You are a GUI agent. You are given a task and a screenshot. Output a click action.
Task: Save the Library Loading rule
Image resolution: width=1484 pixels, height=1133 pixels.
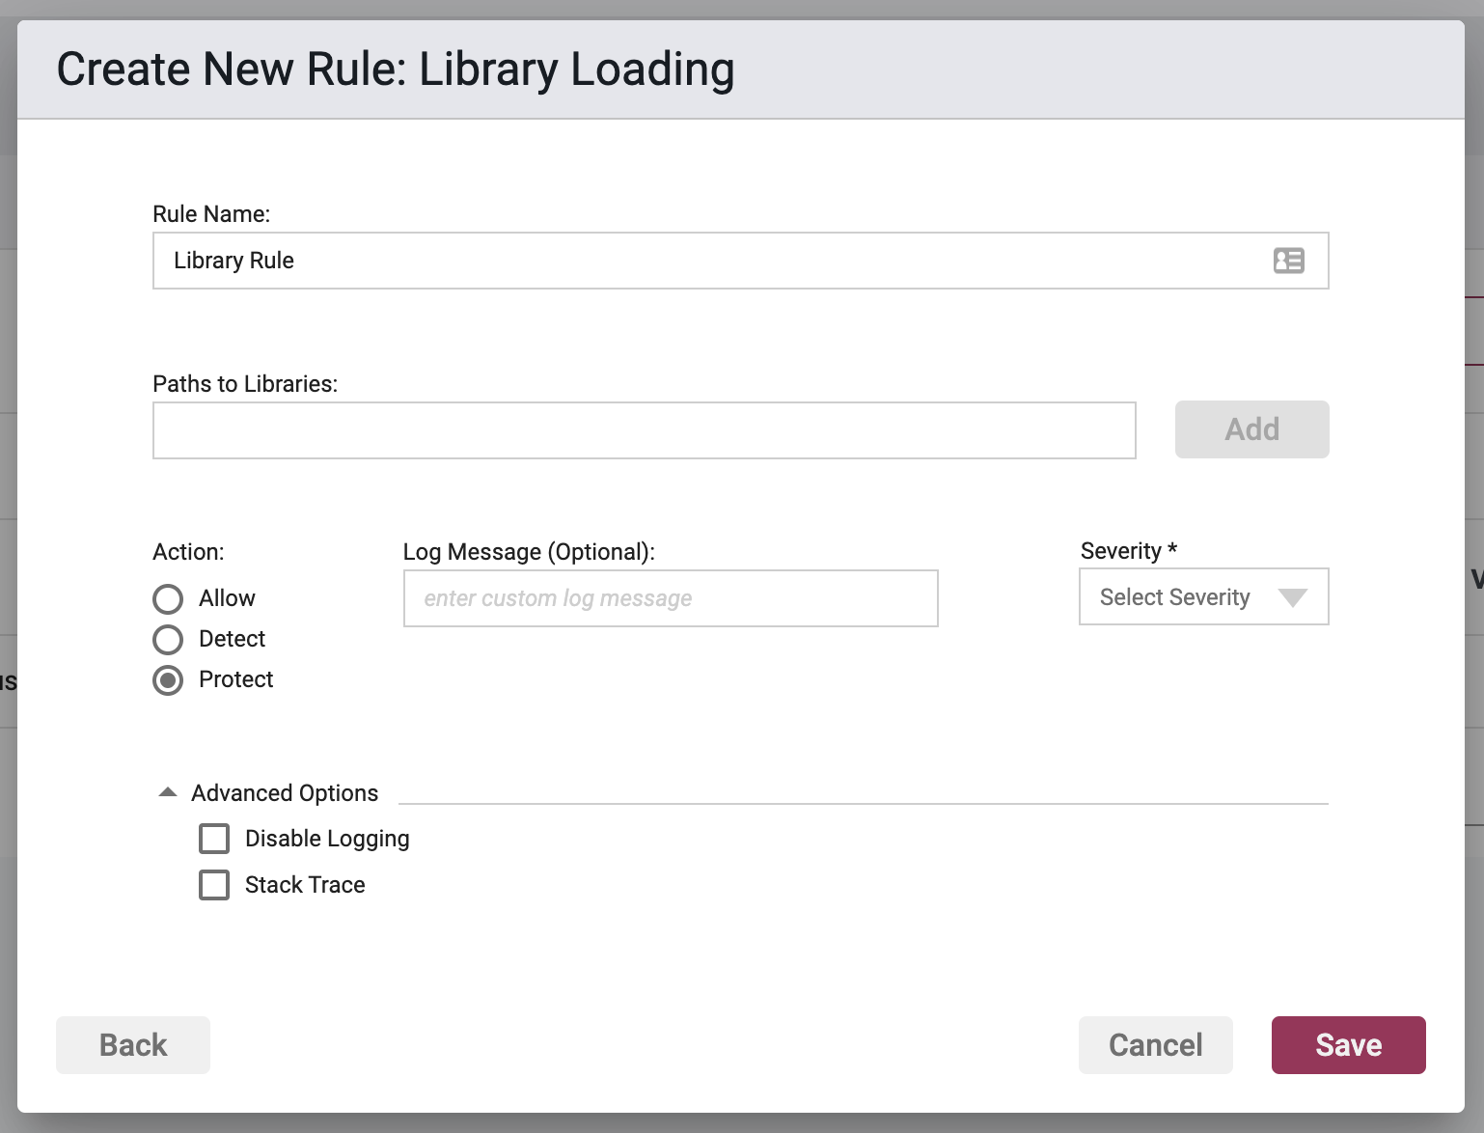point(1348,1045)
